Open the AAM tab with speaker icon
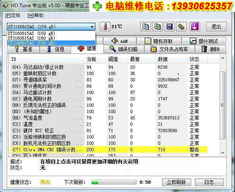Viewport: 235px width, 192px height. point(120,41)
